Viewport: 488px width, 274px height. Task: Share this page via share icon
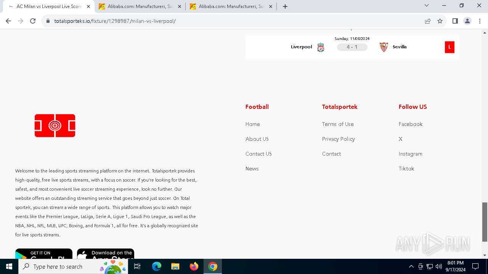coord(428,21)
